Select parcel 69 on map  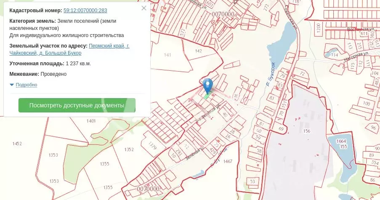pos(281,129)
